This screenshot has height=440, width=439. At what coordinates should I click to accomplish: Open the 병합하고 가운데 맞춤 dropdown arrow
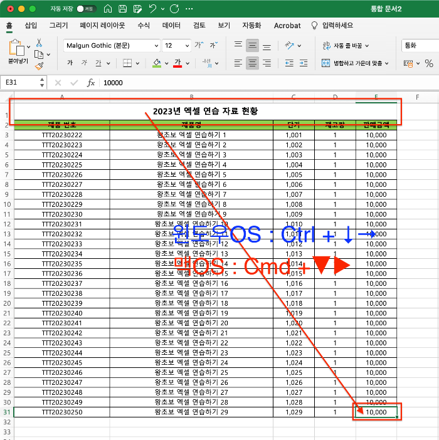click(x=387, y=63)
